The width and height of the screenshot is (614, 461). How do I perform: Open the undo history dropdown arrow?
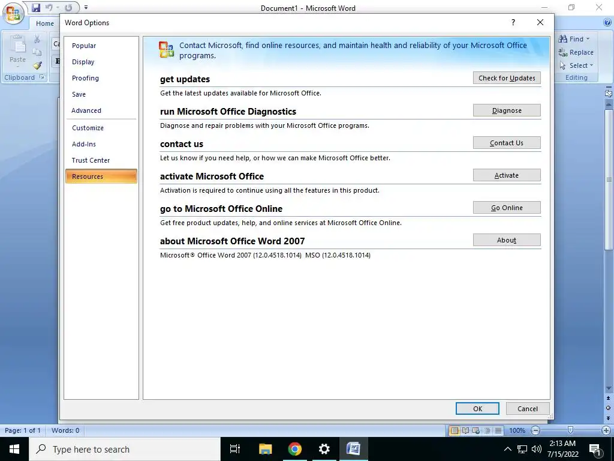click(x=57, y=7)
